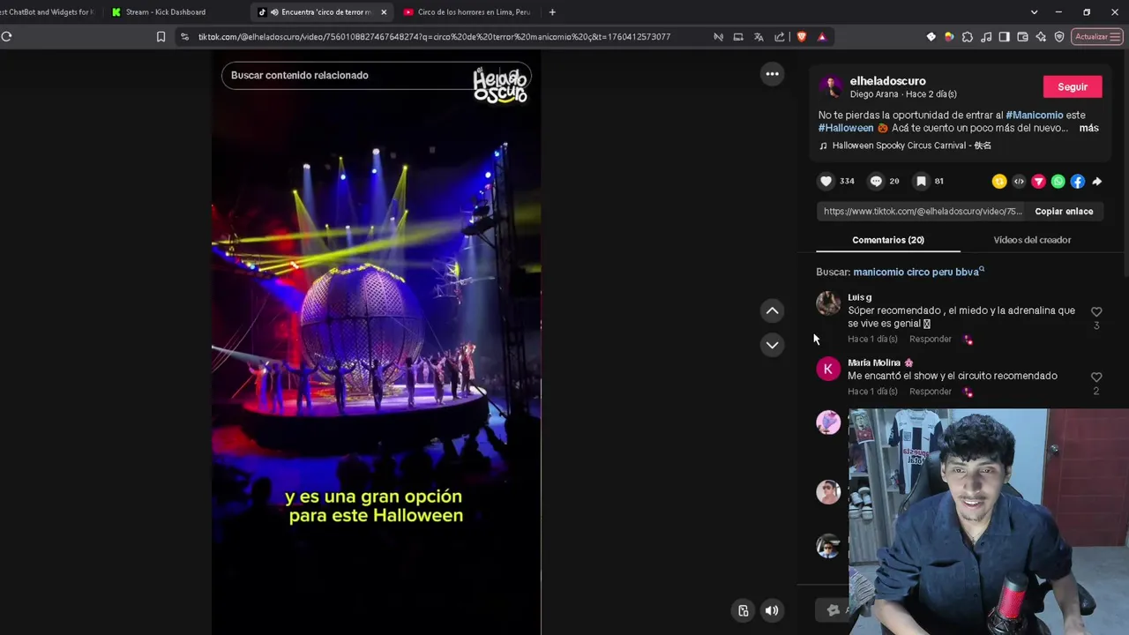Open the Leo AI sparkle icon

(x=1042, y=37)
